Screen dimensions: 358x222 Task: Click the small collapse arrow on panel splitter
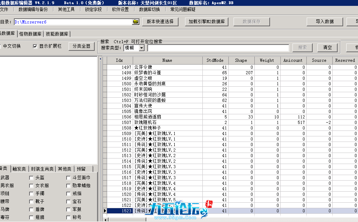(101, 59)
